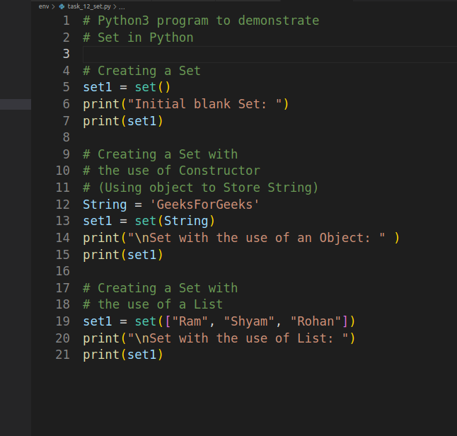The image size is (457, 436).
Task: Click 'print(set1)' on line 21
Action: click(123, 355)
